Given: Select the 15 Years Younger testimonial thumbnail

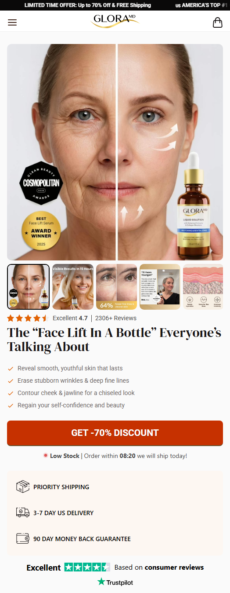Looking at the screenshot, I should (160, 287).
